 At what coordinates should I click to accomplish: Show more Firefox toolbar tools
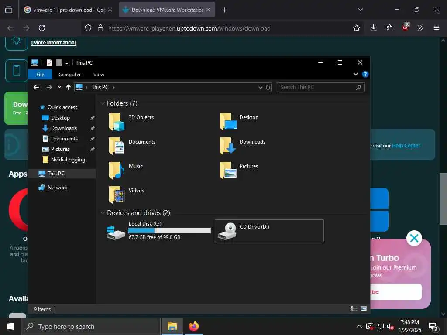[420, 28]
